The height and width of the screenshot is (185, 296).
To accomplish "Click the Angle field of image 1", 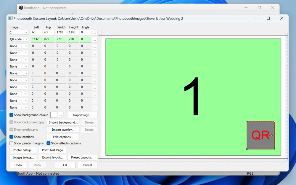I will pos(85,32).
